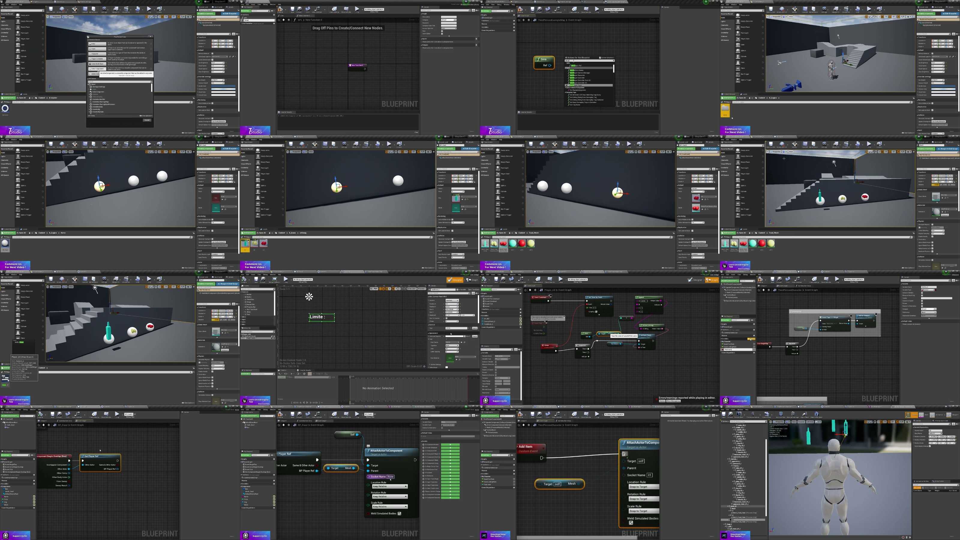Toggle Weld Simulated Bodies below Keep Relative Scale Rule

(x=400, y=514)
